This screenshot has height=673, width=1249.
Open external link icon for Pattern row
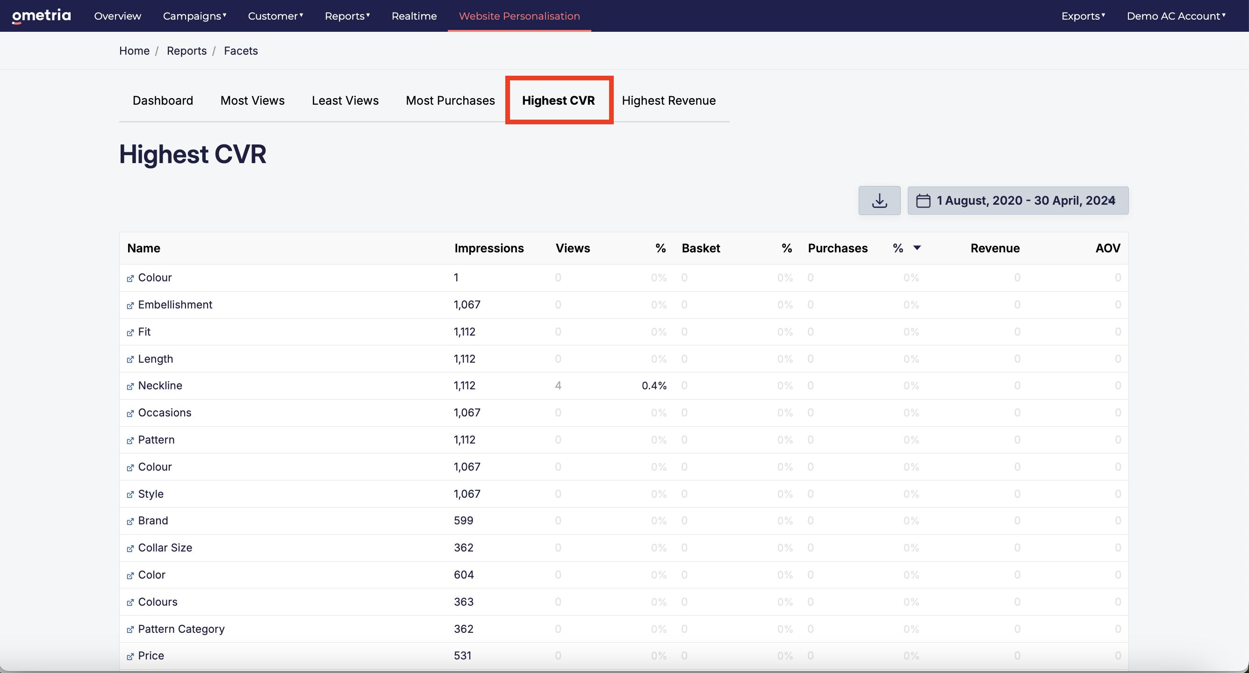click(x=130, y=441)
